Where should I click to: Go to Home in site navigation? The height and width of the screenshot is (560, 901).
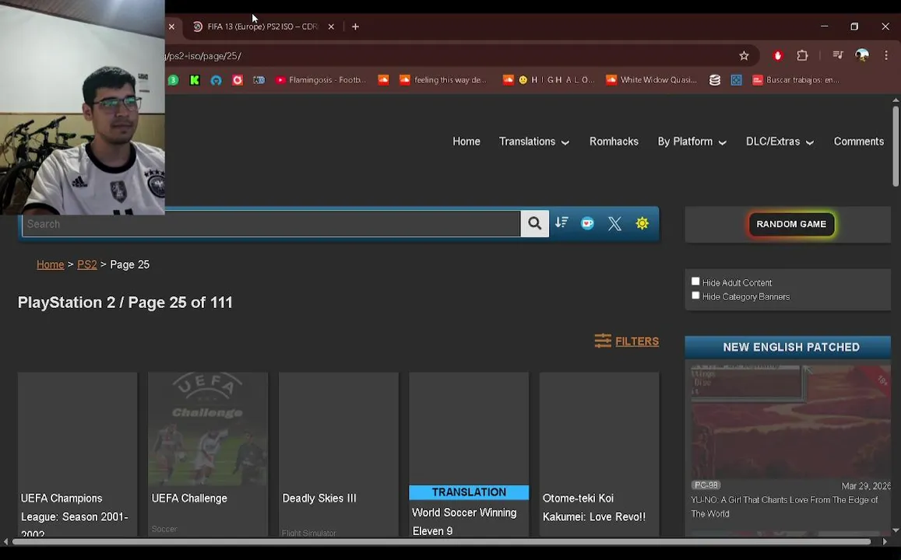tap(466, 141)
